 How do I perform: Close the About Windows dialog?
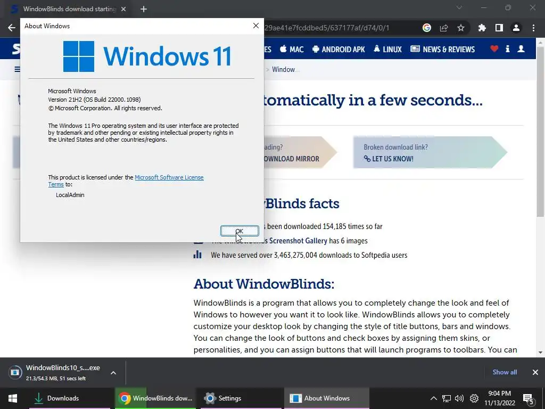click(x=256, y=26)
